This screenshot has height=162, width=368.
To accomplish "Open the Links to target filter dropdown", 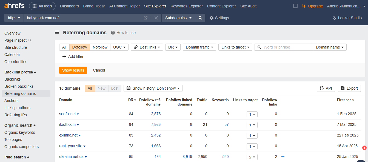I will coord(235,47).
